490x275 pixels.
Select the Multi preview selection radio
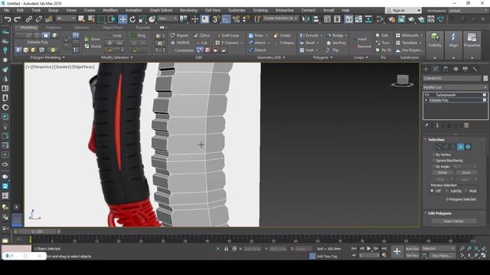(x=466, y=191)
